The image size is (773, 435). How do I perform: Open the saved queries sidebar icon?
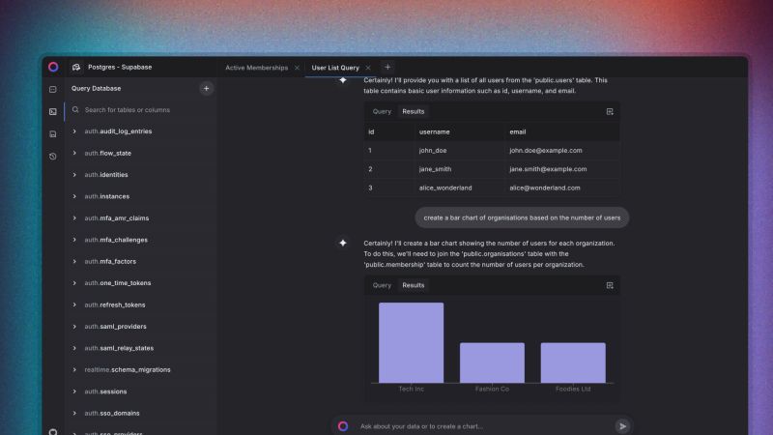(53, 134)
